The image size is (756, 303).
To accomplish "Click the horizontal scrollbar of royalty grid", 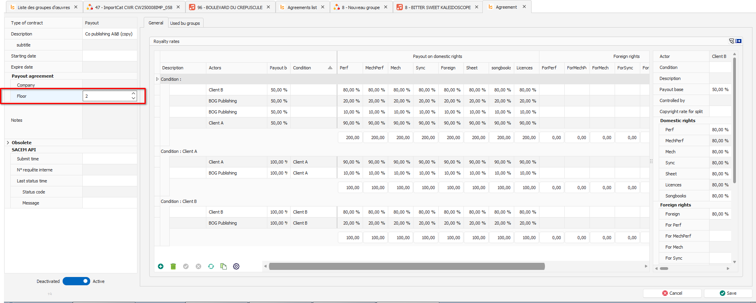I will [x=406, y=266].
